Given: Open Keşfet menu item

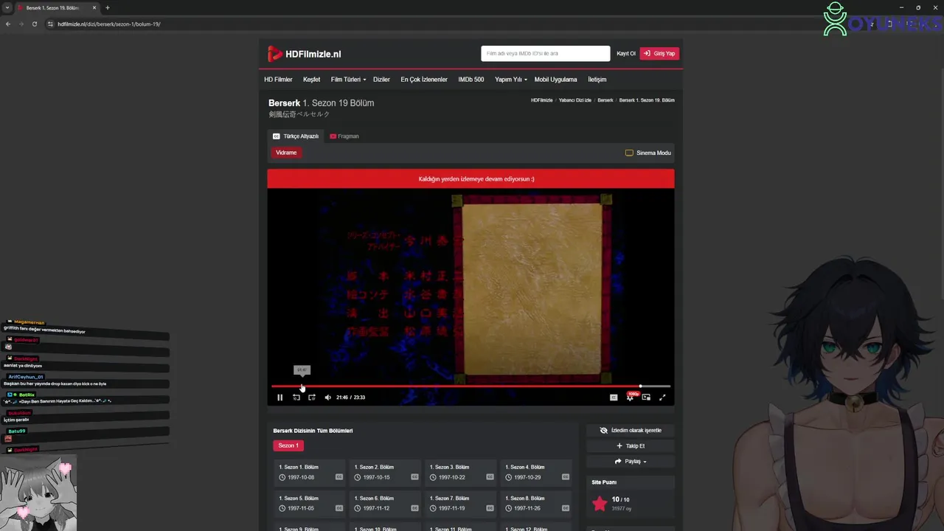Looking at the screenshot, I should pos(311,80).
